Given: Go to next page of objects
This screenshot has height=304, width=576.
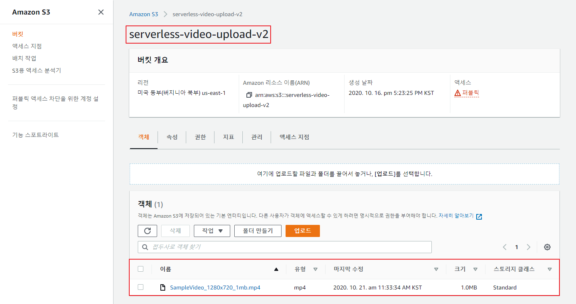Looking at the screenshot, I should 528,247.
